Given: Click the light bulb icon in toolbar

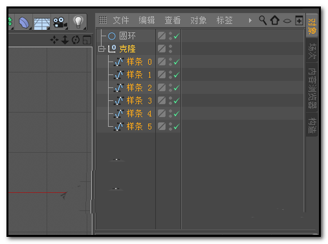Looking at the screenshot, I should pos(78,22).
